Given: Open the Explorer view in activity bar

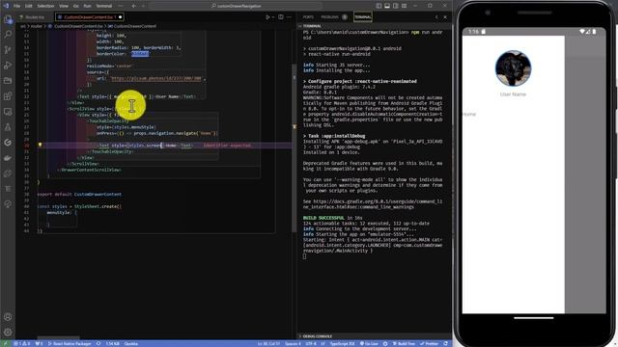Looking at the screenshot, I should tap(8, 19).
